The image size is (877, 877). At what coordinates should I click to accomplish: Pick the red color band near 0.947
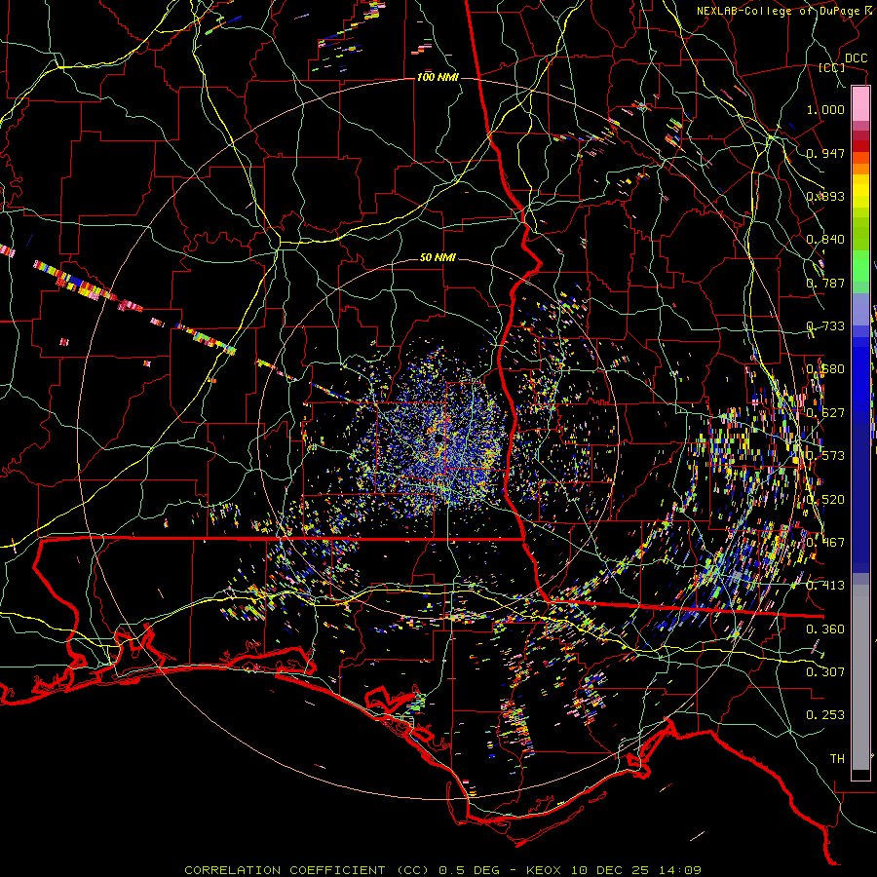[x=860, y=146]
